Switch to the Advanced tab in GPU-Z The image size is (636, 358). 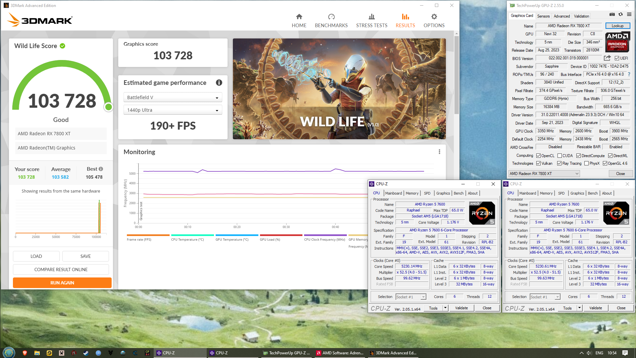point(562,16)
